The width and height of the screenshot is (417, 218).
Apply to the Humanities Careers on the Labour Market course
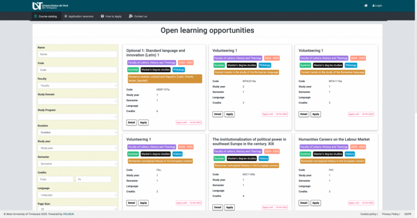(315, 203)
